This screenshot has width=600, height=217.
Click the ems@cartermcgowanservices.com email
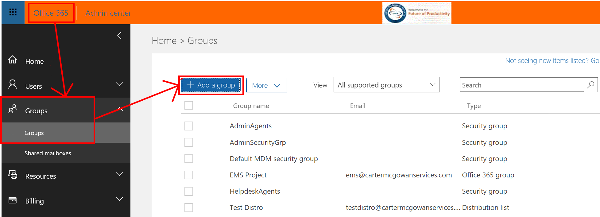point(399,175)
